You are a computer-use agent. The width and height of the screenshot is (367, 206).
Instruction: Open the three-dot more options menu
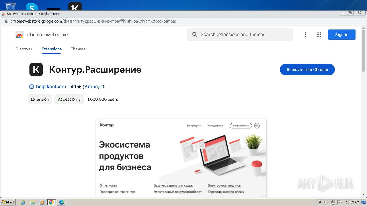point(306,35)
